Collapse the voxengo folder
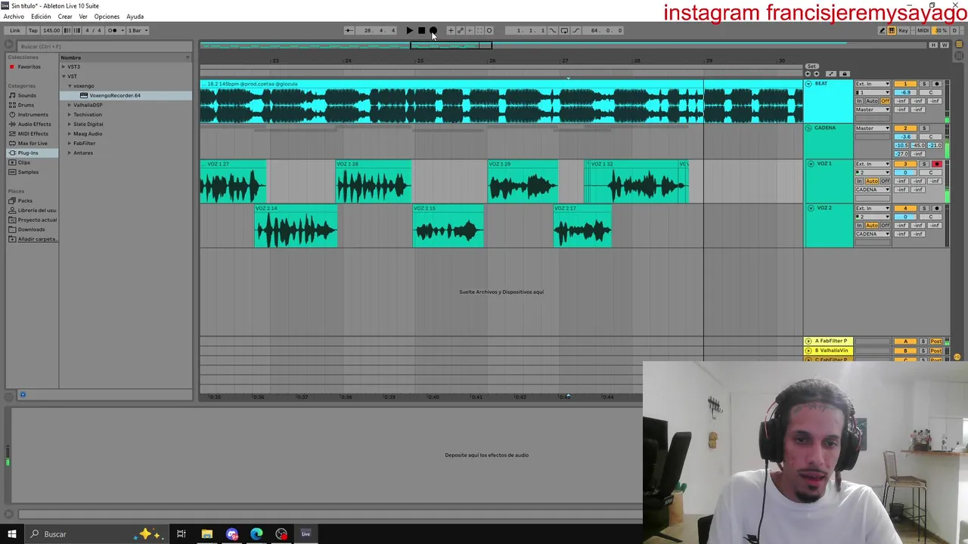 tap(69, 86)
